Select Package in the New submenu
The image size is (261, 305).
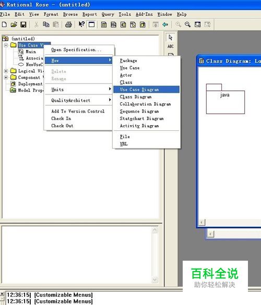click(x=146, y=60)
